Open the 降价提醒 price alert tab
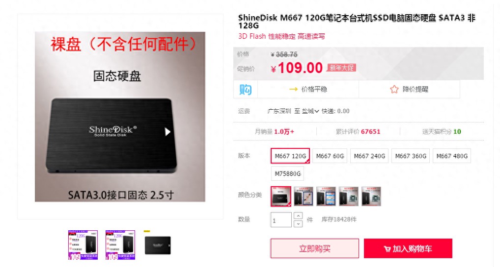Viewport: 500px width, 267px height. point(409,89)
